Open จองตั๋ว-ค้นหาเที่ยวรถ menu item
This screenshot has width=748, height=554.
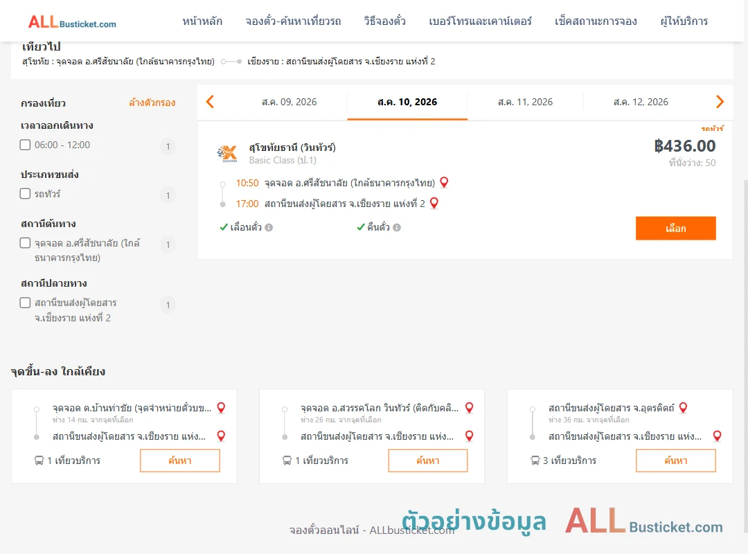pyautogui.click(x=293, y=21)
